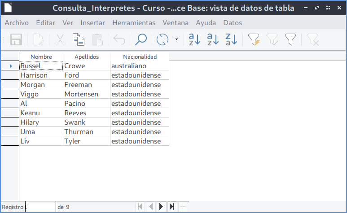
Task: Select the row header for Keanu Reeves
Action: pyautogui.click(x=9, y=113)
